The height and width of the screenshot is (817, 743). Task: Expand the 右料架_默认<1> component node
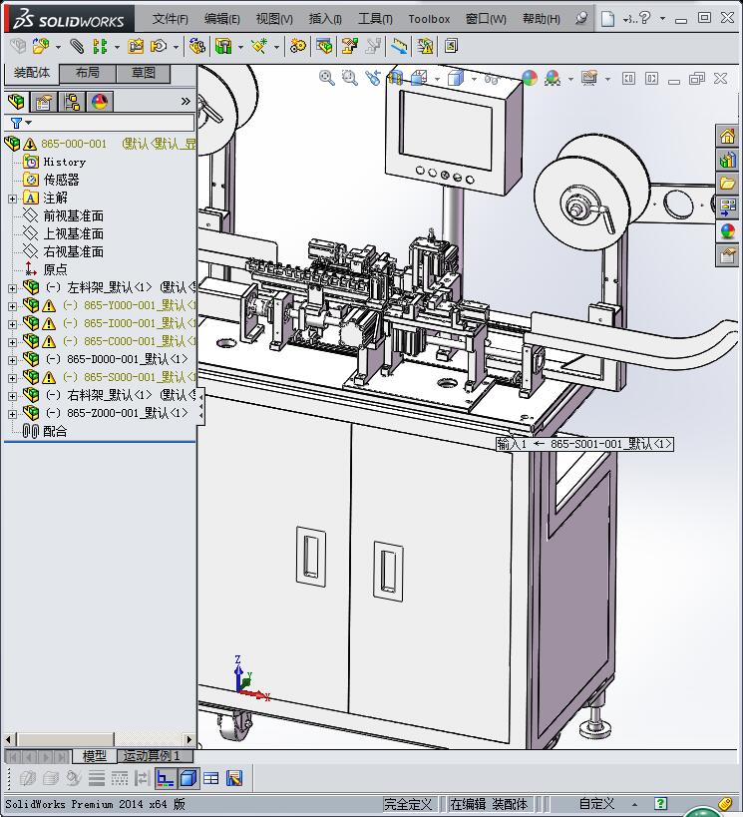[12, 396]
